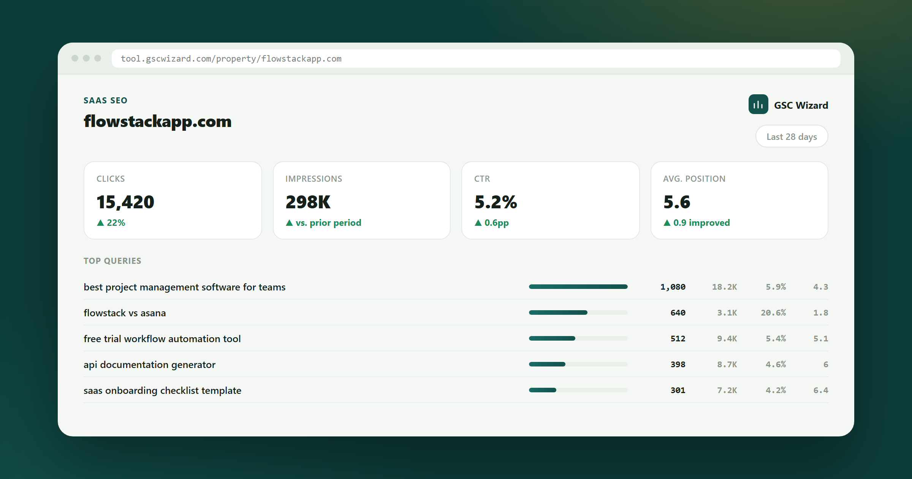Viewport: 912px width, 479px height.
Task: Click the 9.4K impressions value
Action: tap(727, 339)
